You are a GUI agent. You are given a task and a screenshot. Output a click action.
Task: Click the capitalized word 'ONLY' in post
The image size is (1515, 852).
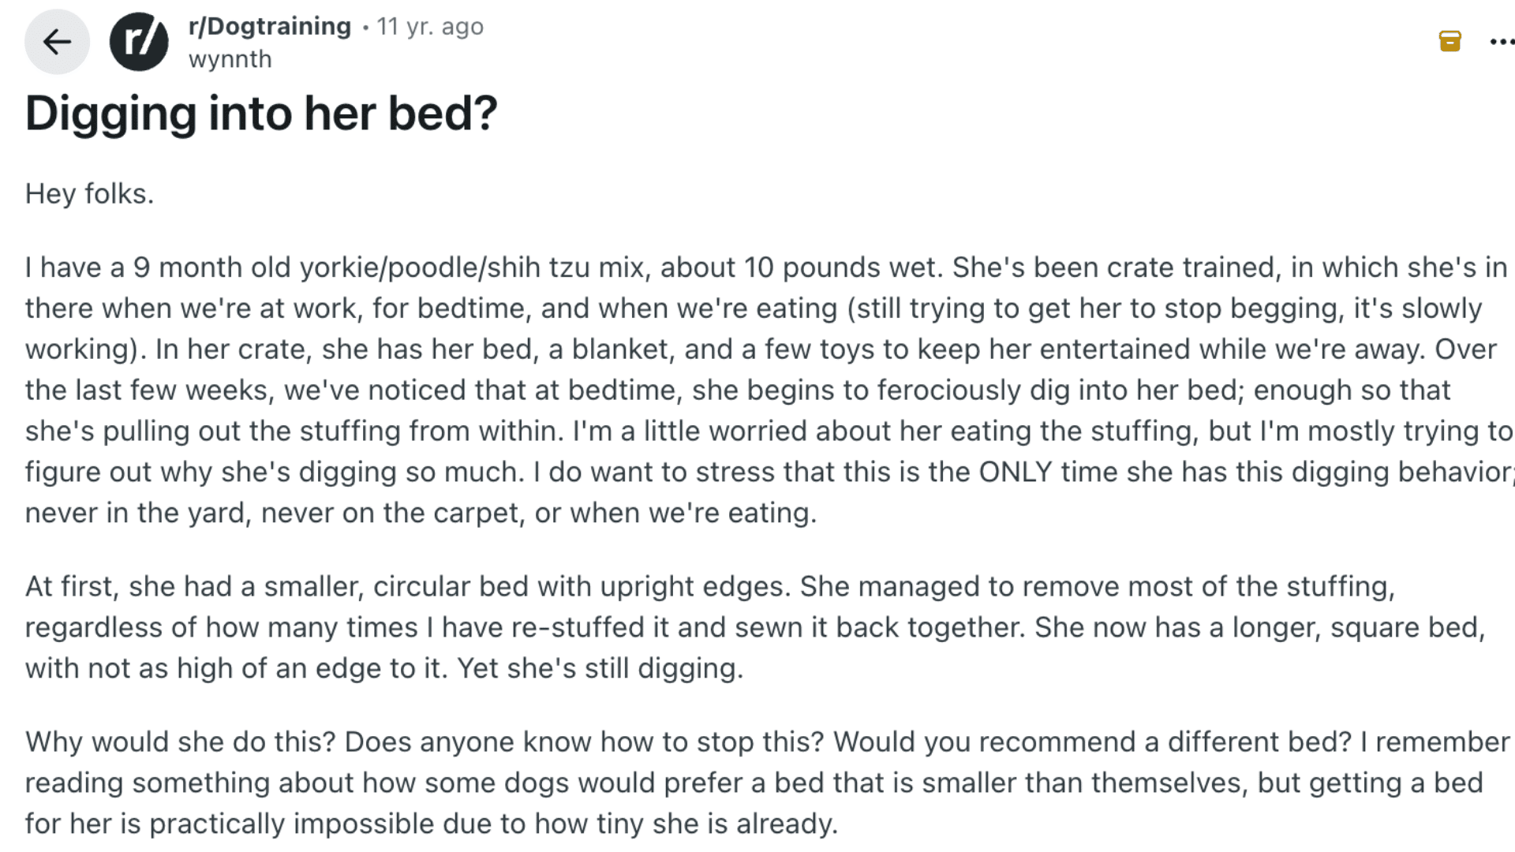[x=1015, y=472]
